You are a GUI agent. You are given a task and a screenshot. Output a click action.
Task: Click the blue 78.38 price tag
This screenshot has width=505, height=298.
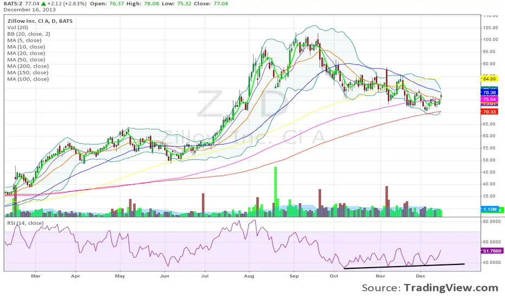coord(489,93)
